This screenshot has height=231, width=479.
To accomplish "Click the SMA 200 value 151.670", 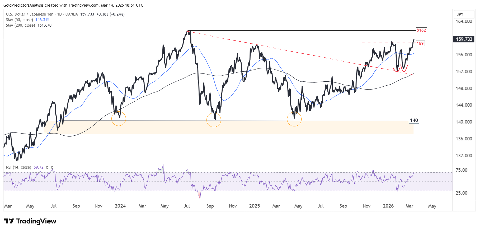I will (45, 25).
